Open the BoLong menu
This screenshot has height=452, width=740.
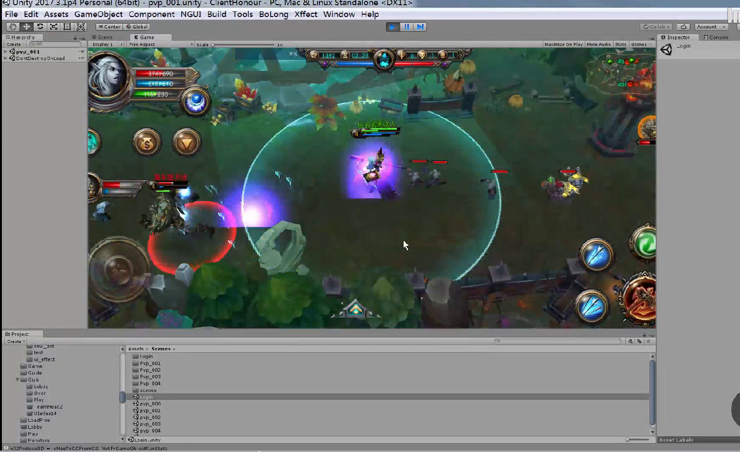tap(273, 14)
